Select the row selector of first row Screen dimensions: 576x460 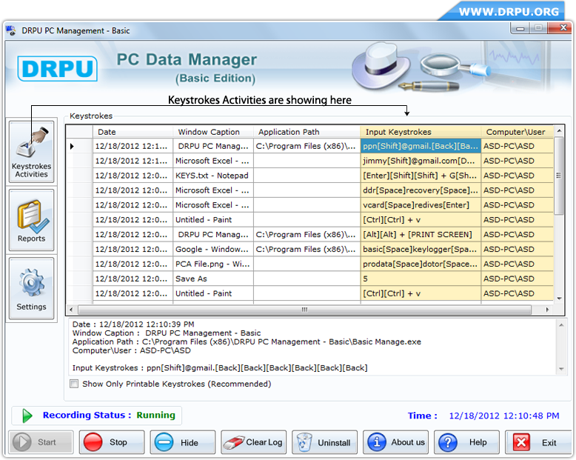(79, 146)
